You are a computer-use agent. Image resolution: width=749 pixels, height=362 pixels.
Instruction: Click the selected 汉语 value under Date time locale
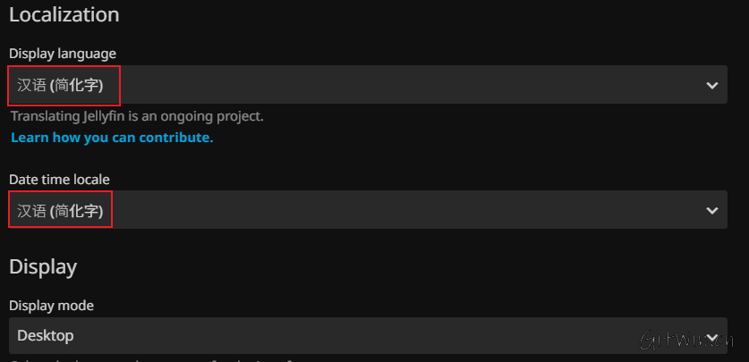click(x=60, y=211)
